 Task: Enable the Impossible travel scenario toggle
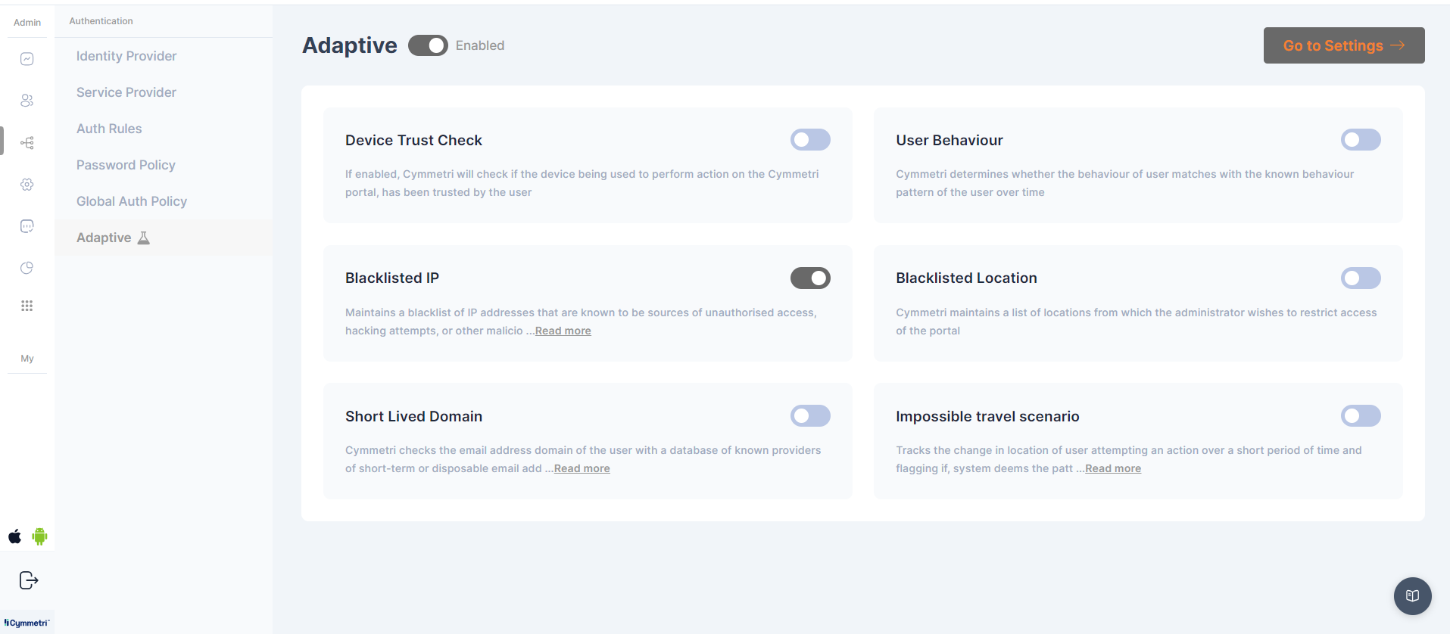click(x=1361, y=416)
